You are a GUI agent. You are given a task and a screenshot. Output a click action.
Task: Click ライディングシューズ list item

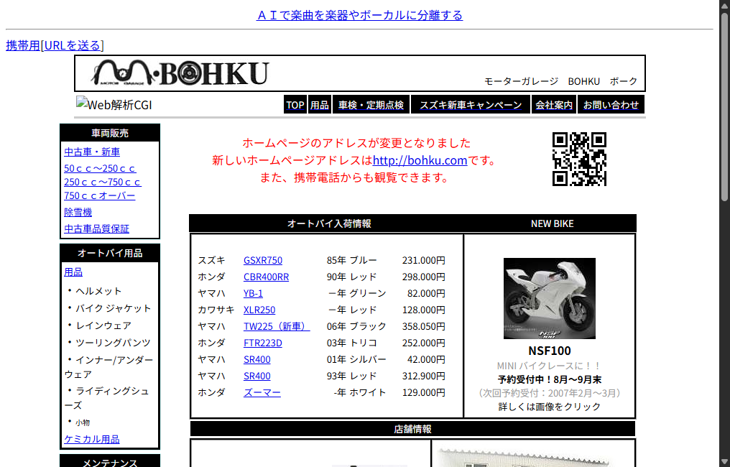coord(107,398)
